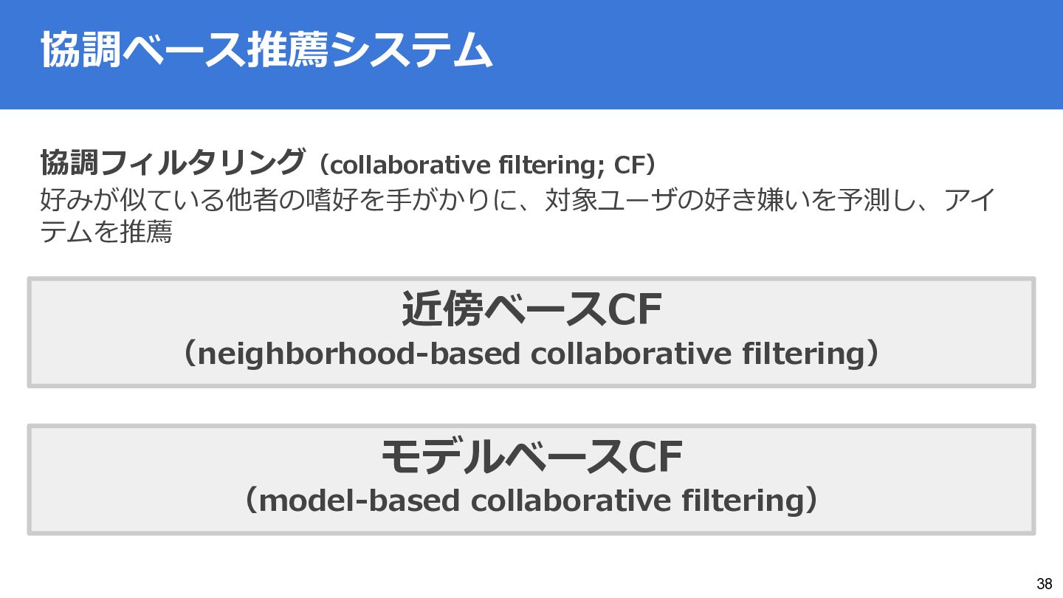Select the 近傍ベースCF box

point(531,332)
